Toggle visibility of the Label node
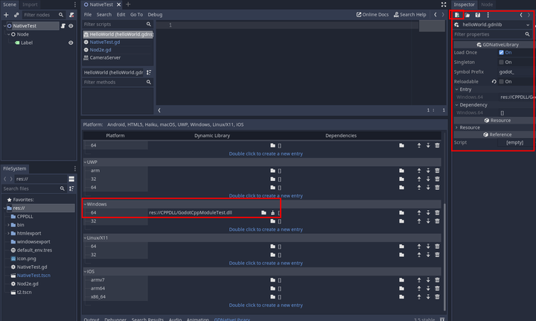Image resolution: width=536 pixels, height=321 pixels. pyautogui.click(x=71, y=42)
